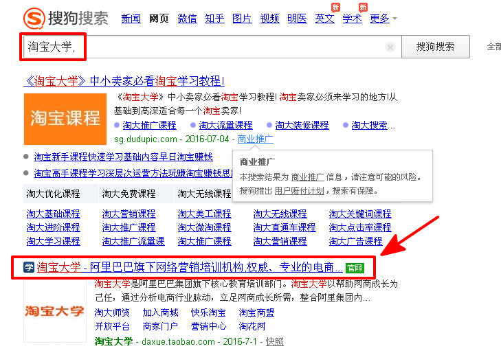Open the 图片 search tab
Image resolution: width=501 pixels, height=353 pixels.
(x=242, y=19)
